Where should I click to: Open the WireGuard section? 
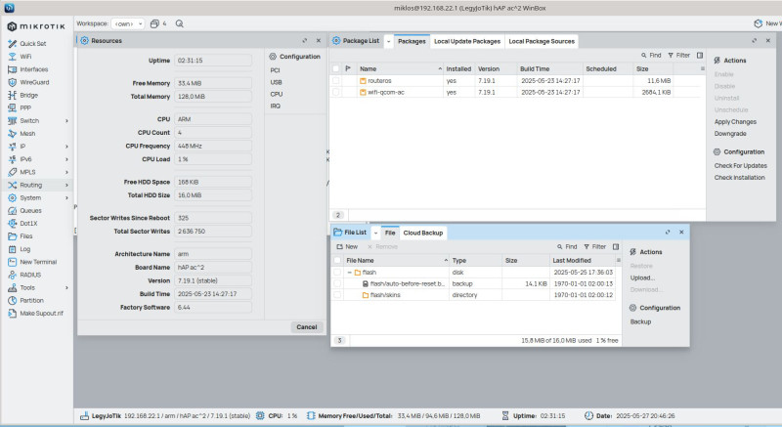34,82
